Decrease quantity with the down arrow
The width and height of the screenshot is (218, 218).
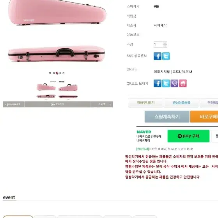point(165,46)
